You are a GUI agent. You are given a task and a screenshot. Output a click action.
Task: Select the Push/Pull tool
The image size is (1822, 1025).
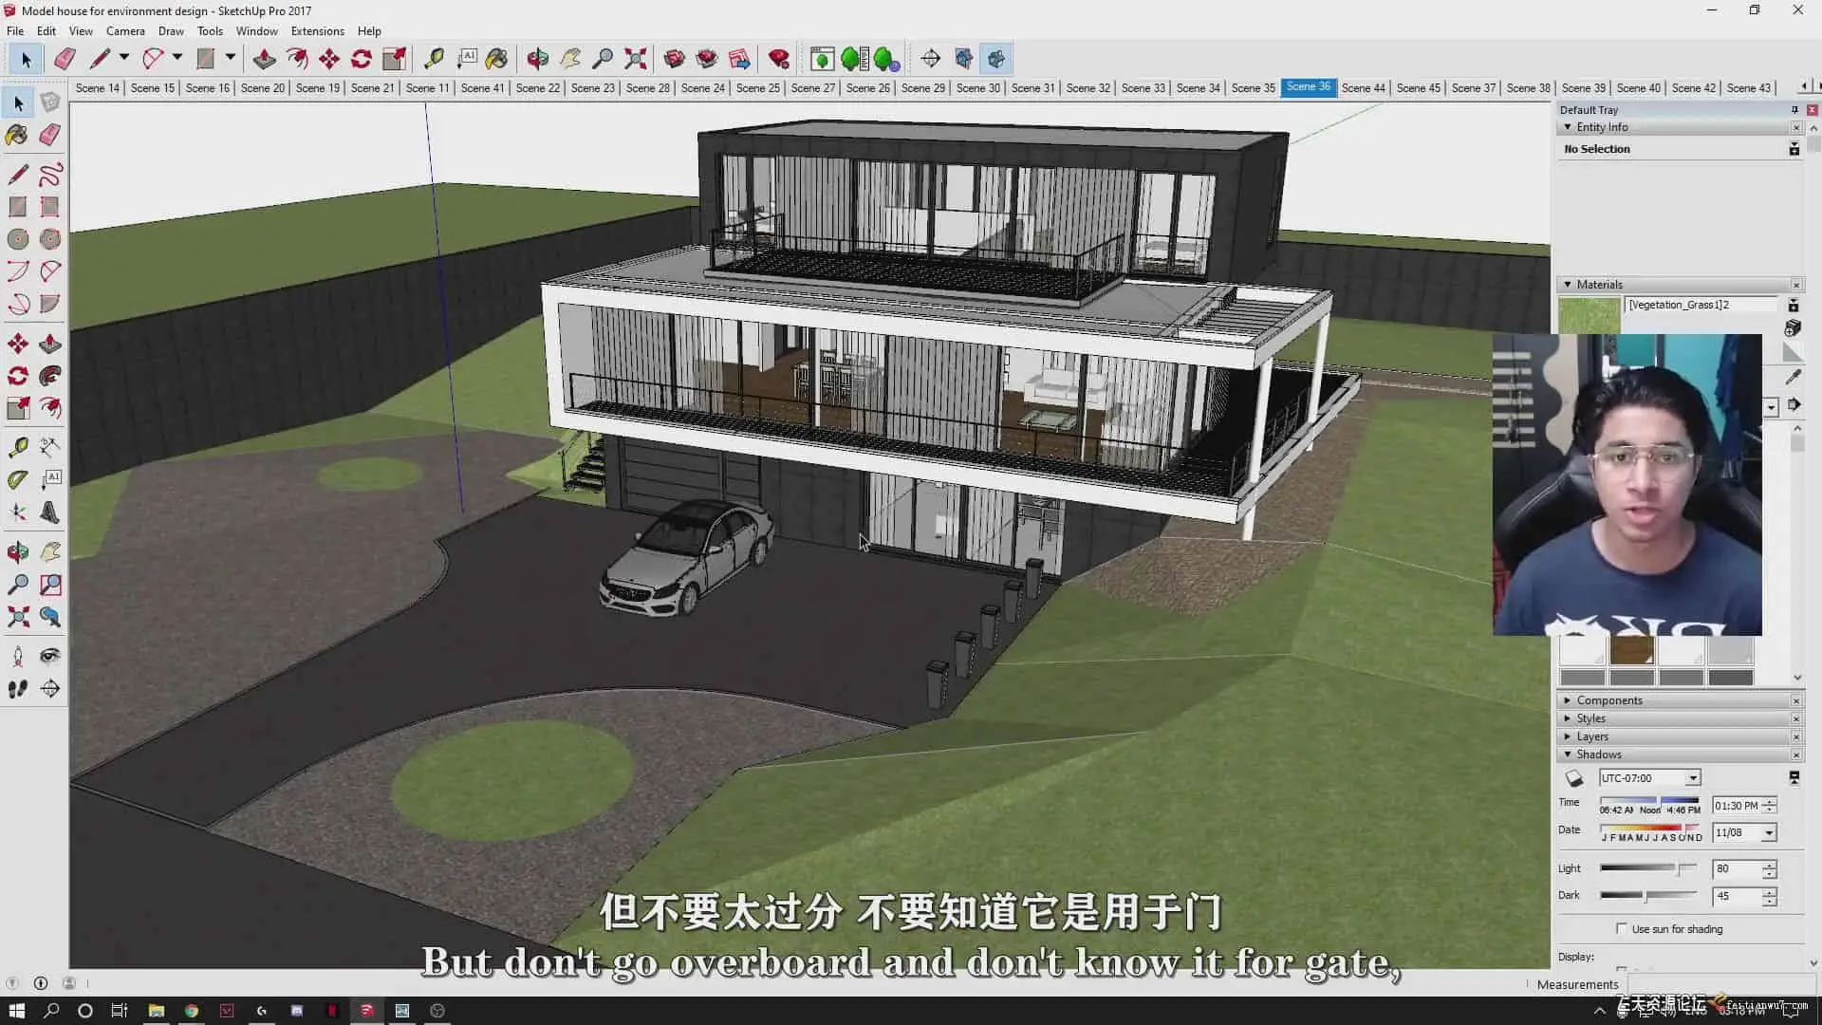(x=50, y=344)
